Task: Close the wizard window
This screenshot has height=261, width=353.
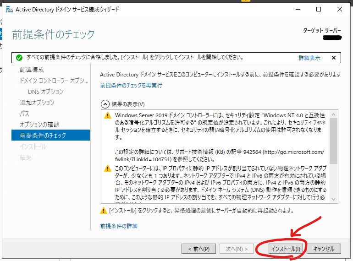Action: point(340,9)
